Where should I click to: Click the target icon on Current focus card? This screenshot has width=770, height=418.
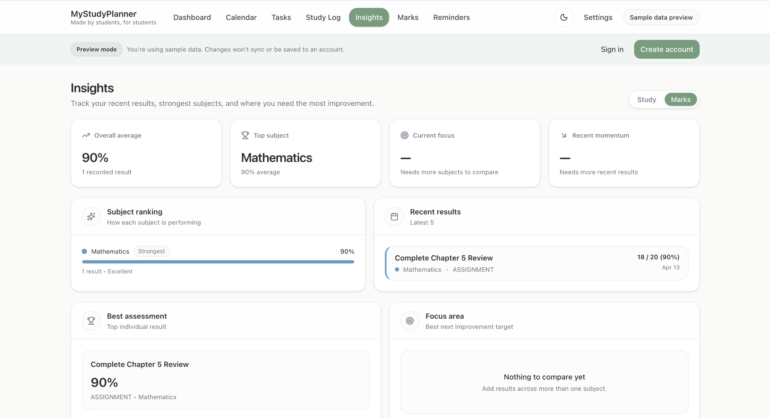pyautogui.click(x=404, y=135)
